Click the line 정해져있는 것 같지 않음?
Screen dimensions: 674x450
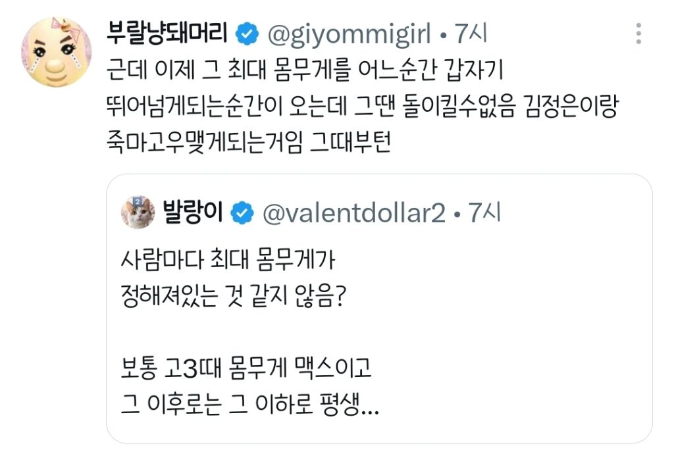(233, 296)
